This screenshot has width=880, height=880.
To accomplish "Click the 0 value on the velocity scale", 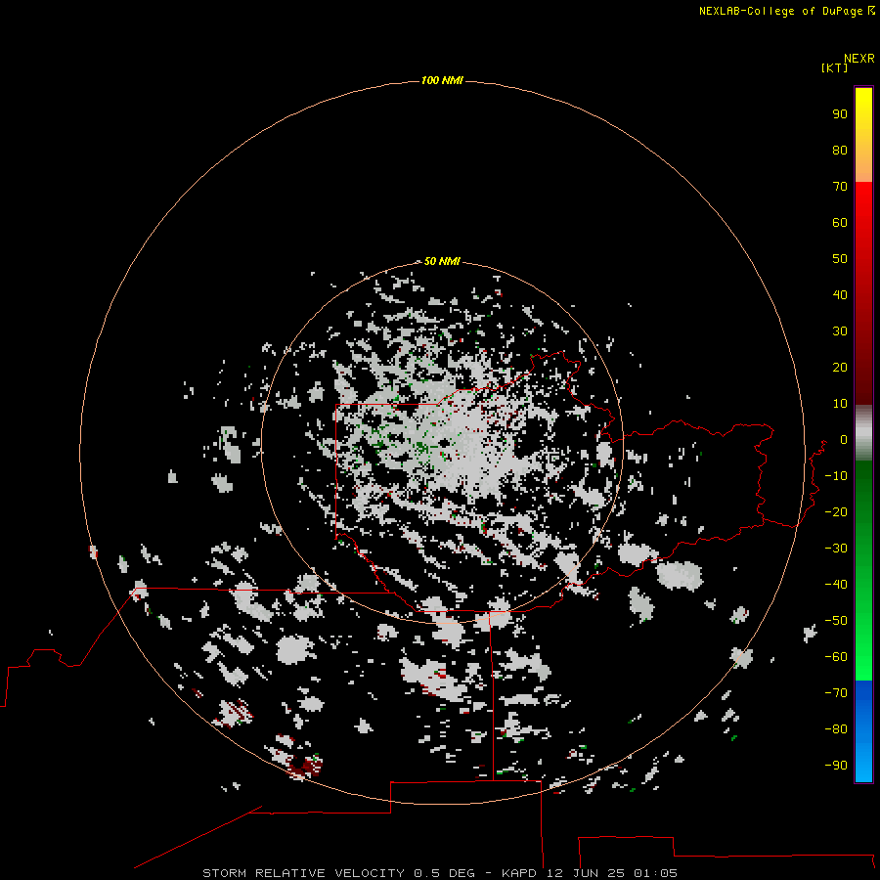I will 844,440.
